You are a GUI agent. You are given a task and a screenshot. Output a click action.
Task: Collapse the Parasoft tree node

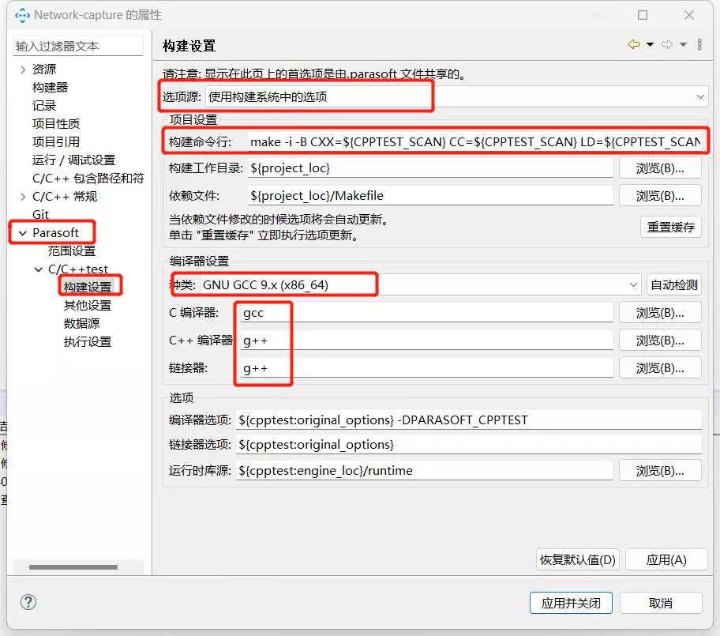(x=22, y=233)
